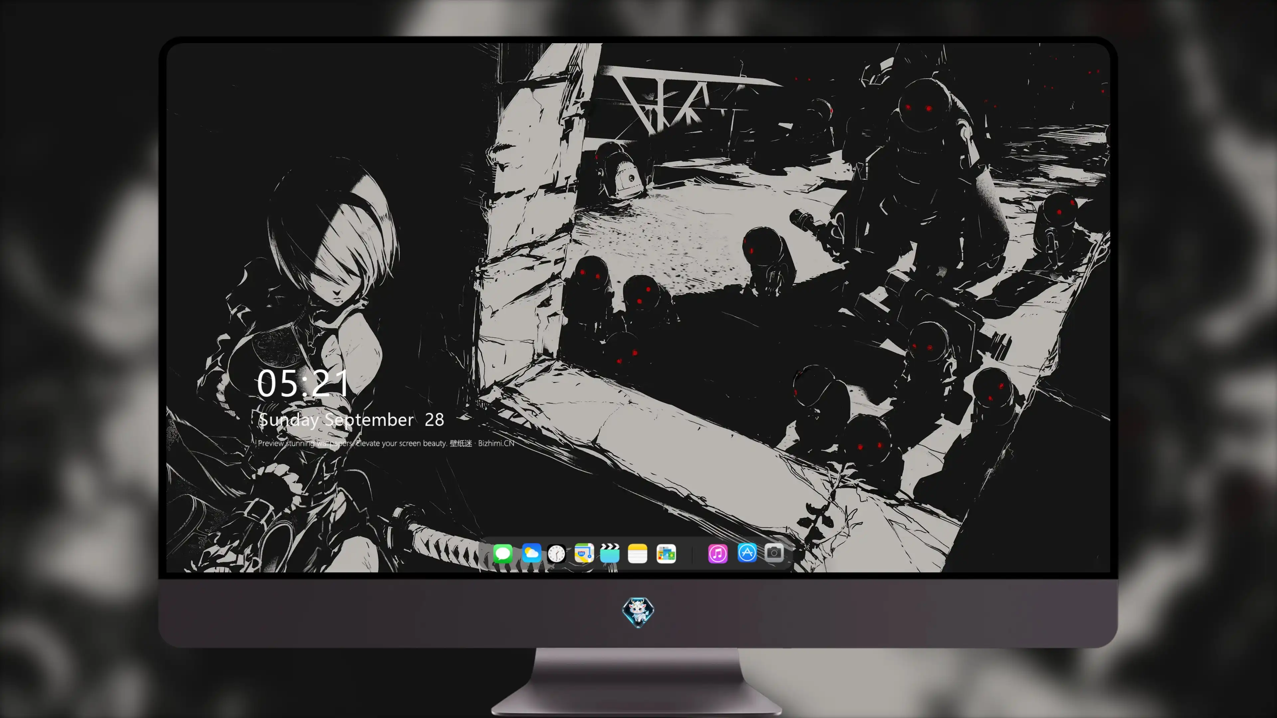Open the Camera app in the dock

774,552
